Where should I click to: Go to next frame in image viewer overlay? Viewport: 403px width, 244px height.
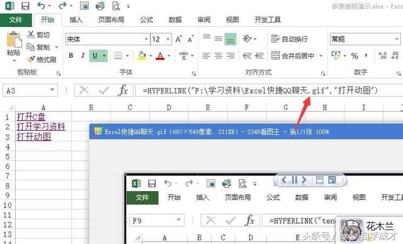[304, 180]
